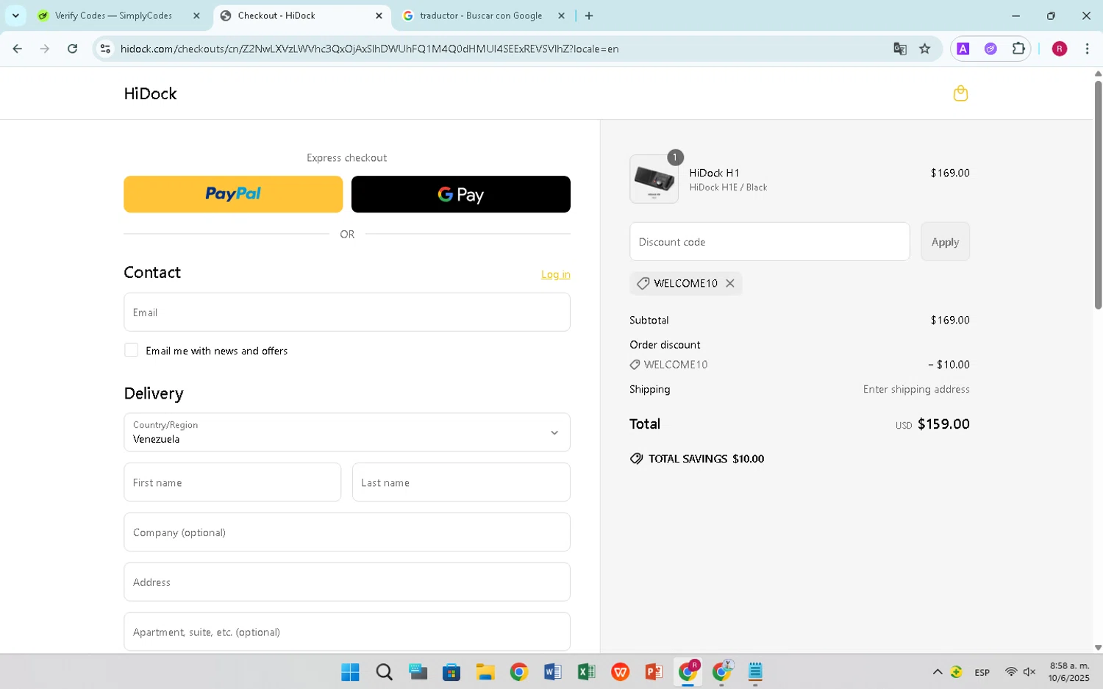Reload the checkout page

tap(72, 49)
